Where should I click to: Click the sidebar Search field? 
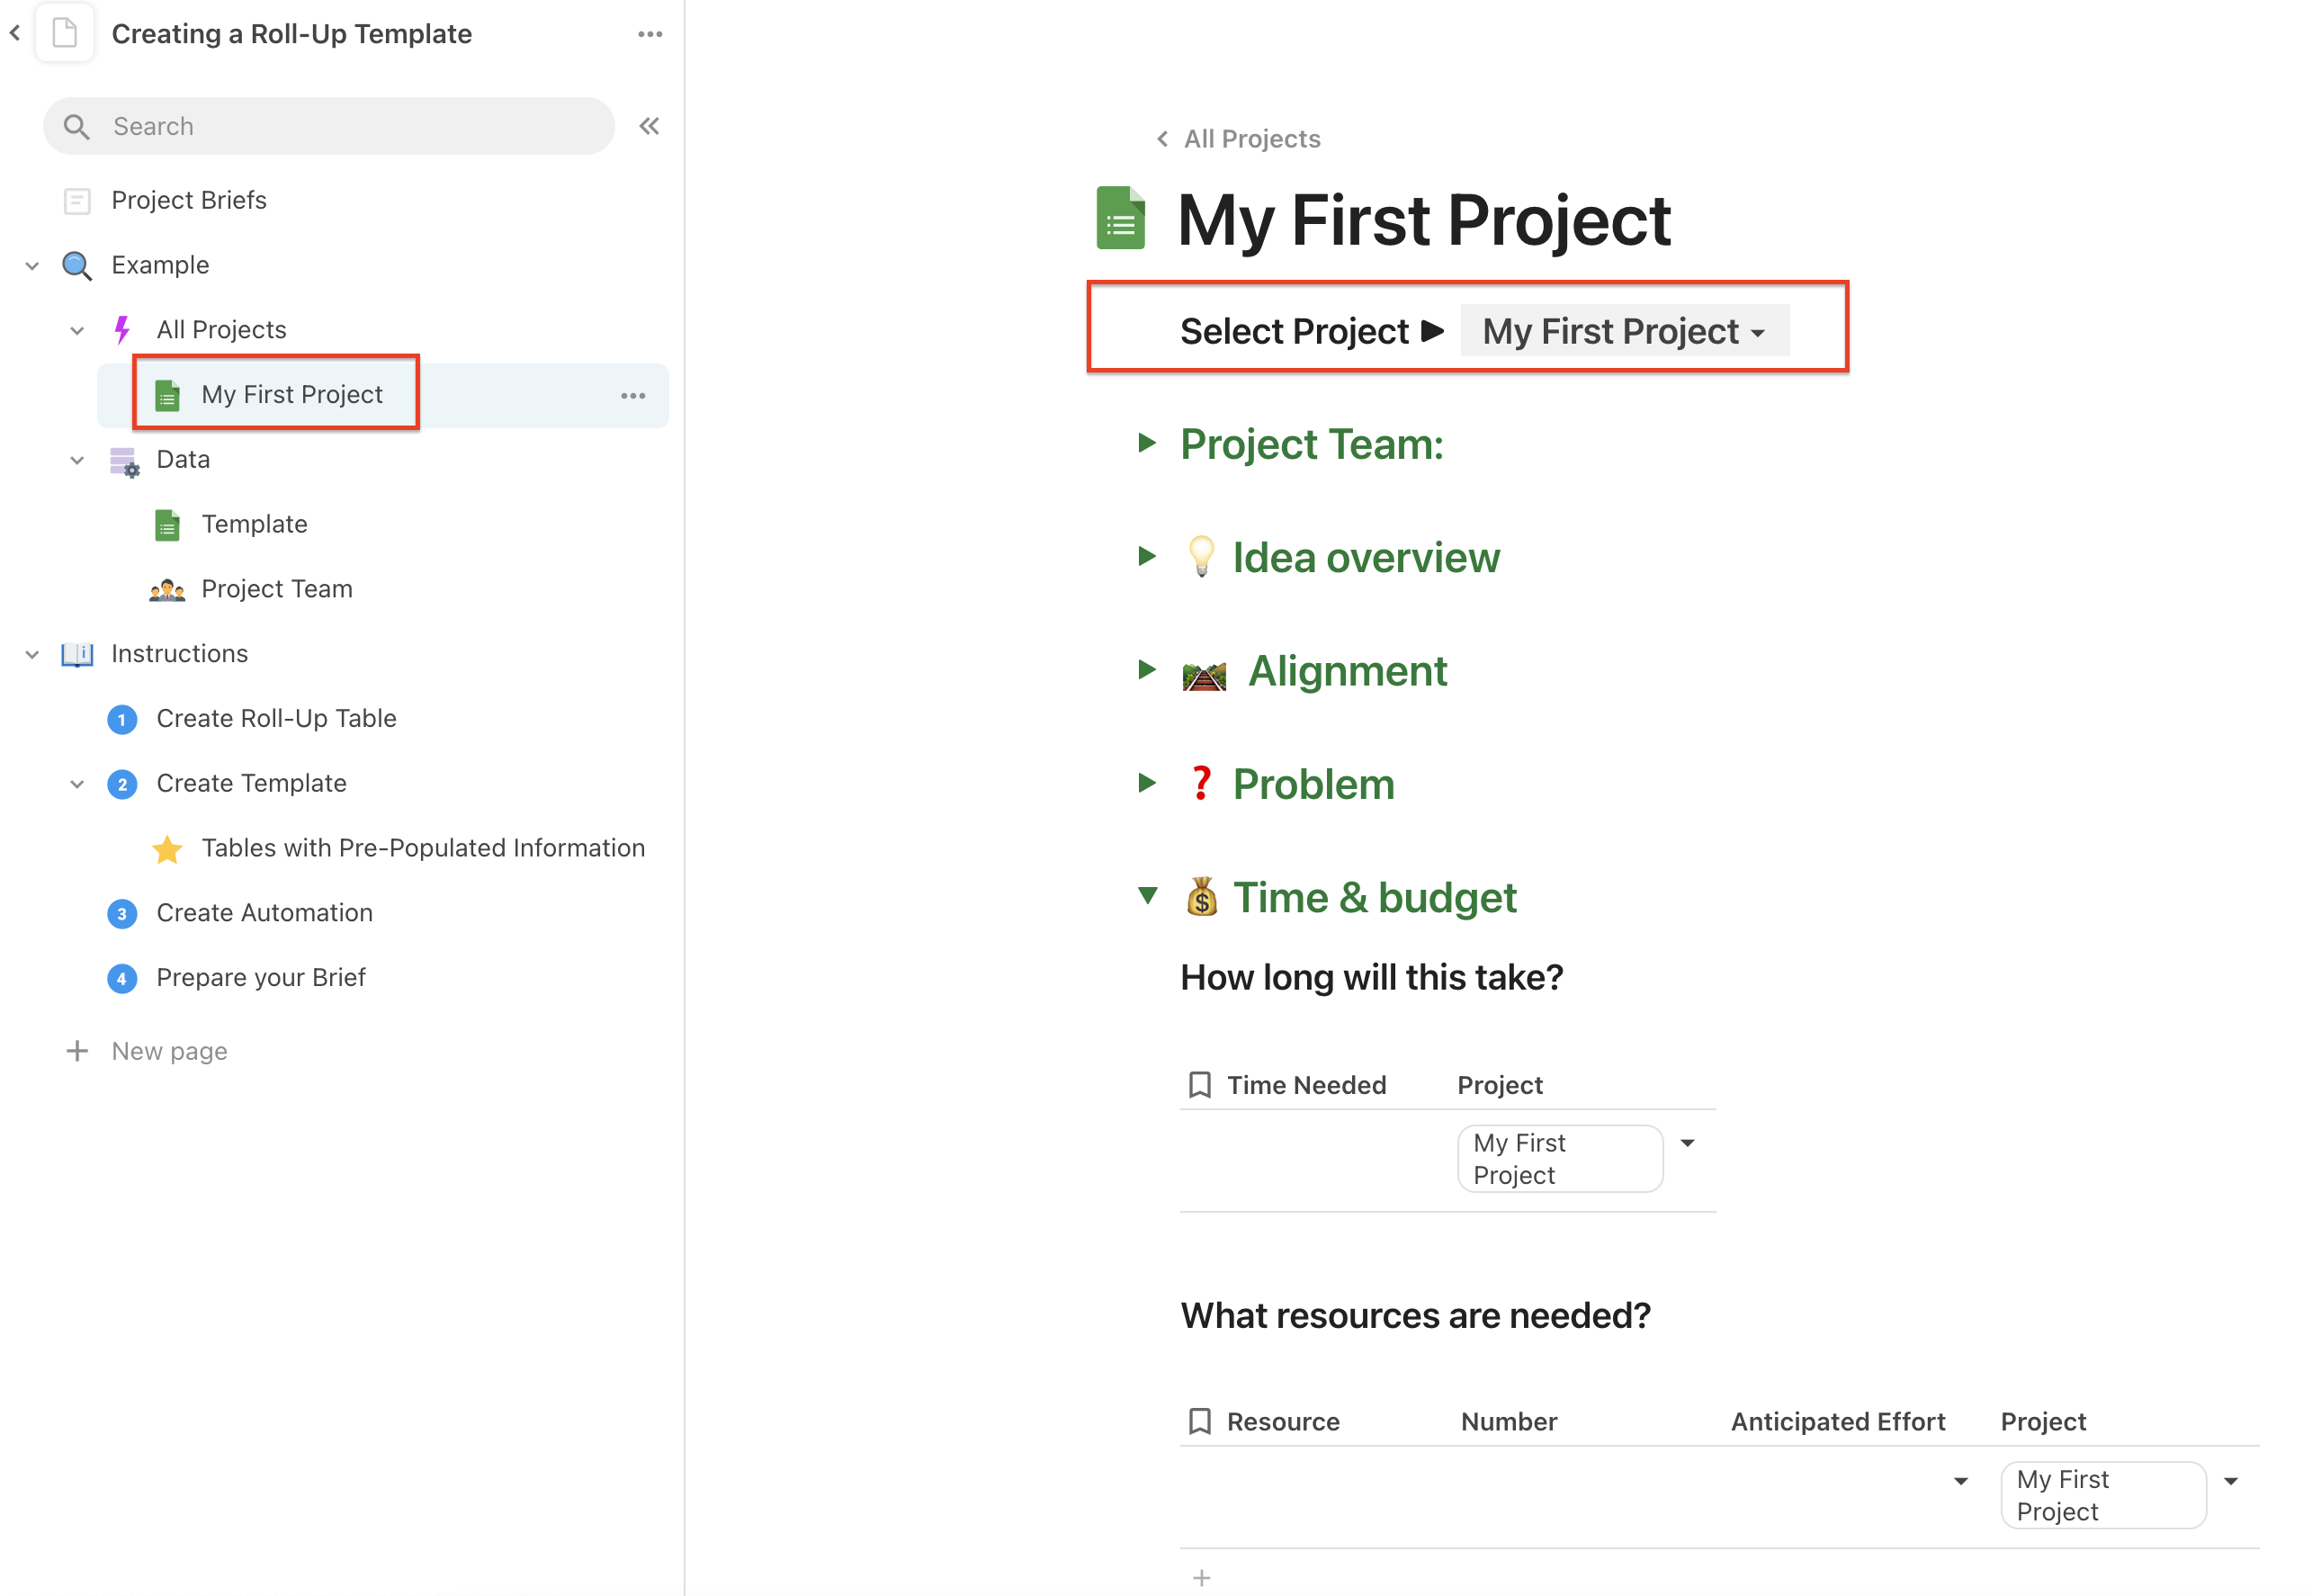tap(330, 126)
